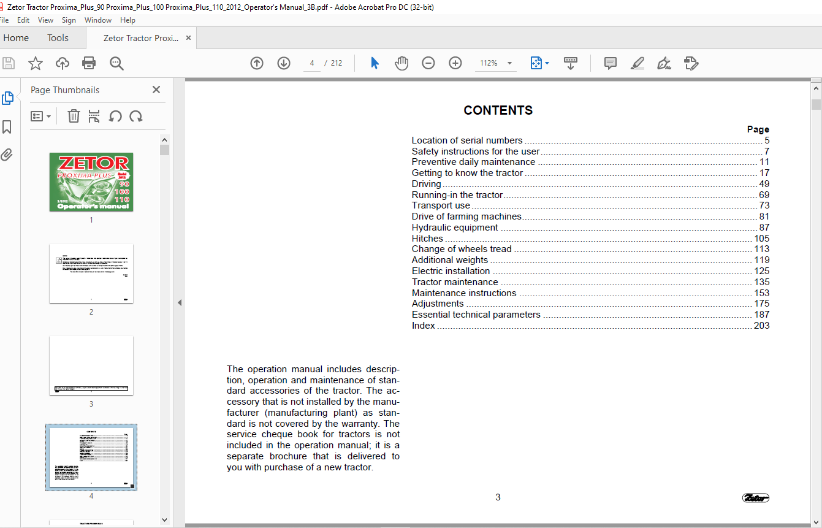Activate the Hand pan tool
Viewport: 822px width, 528px height.
pyautogui.click(x=401, y=63)
